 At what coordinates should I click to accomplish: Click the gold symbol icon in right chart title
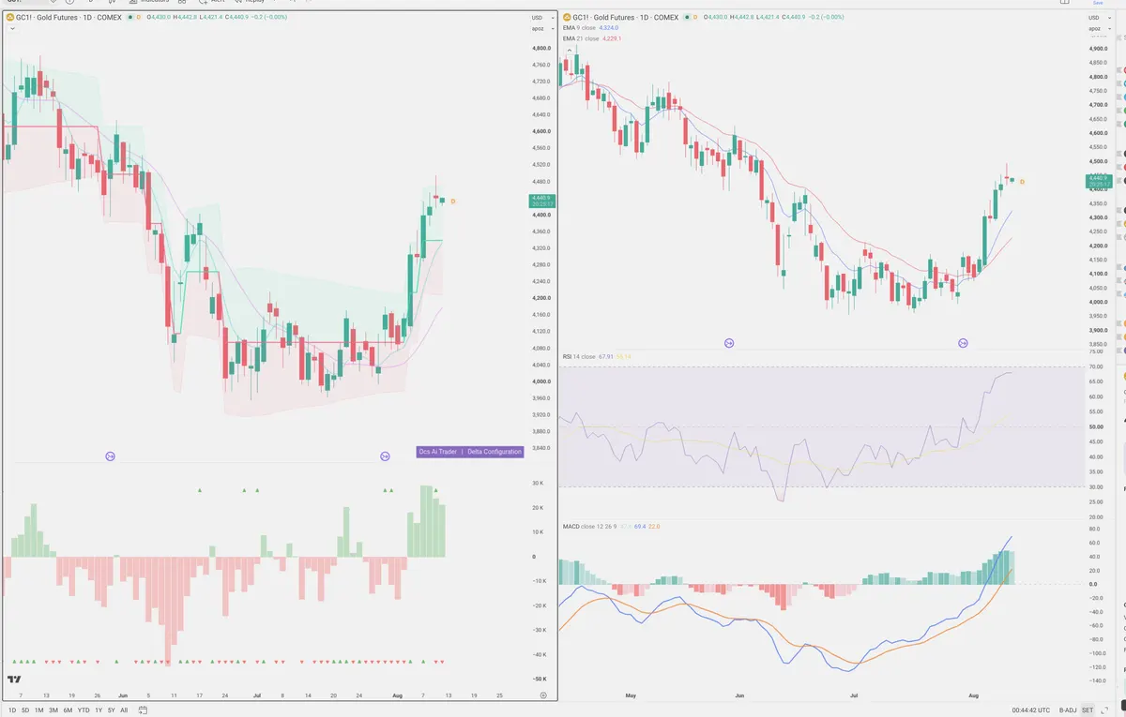tap(567, 17)
